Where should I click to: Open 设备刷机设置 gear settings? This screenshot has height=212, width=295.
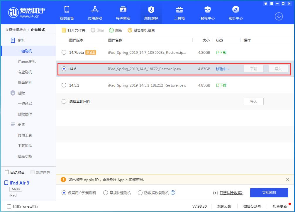(141, 30)
